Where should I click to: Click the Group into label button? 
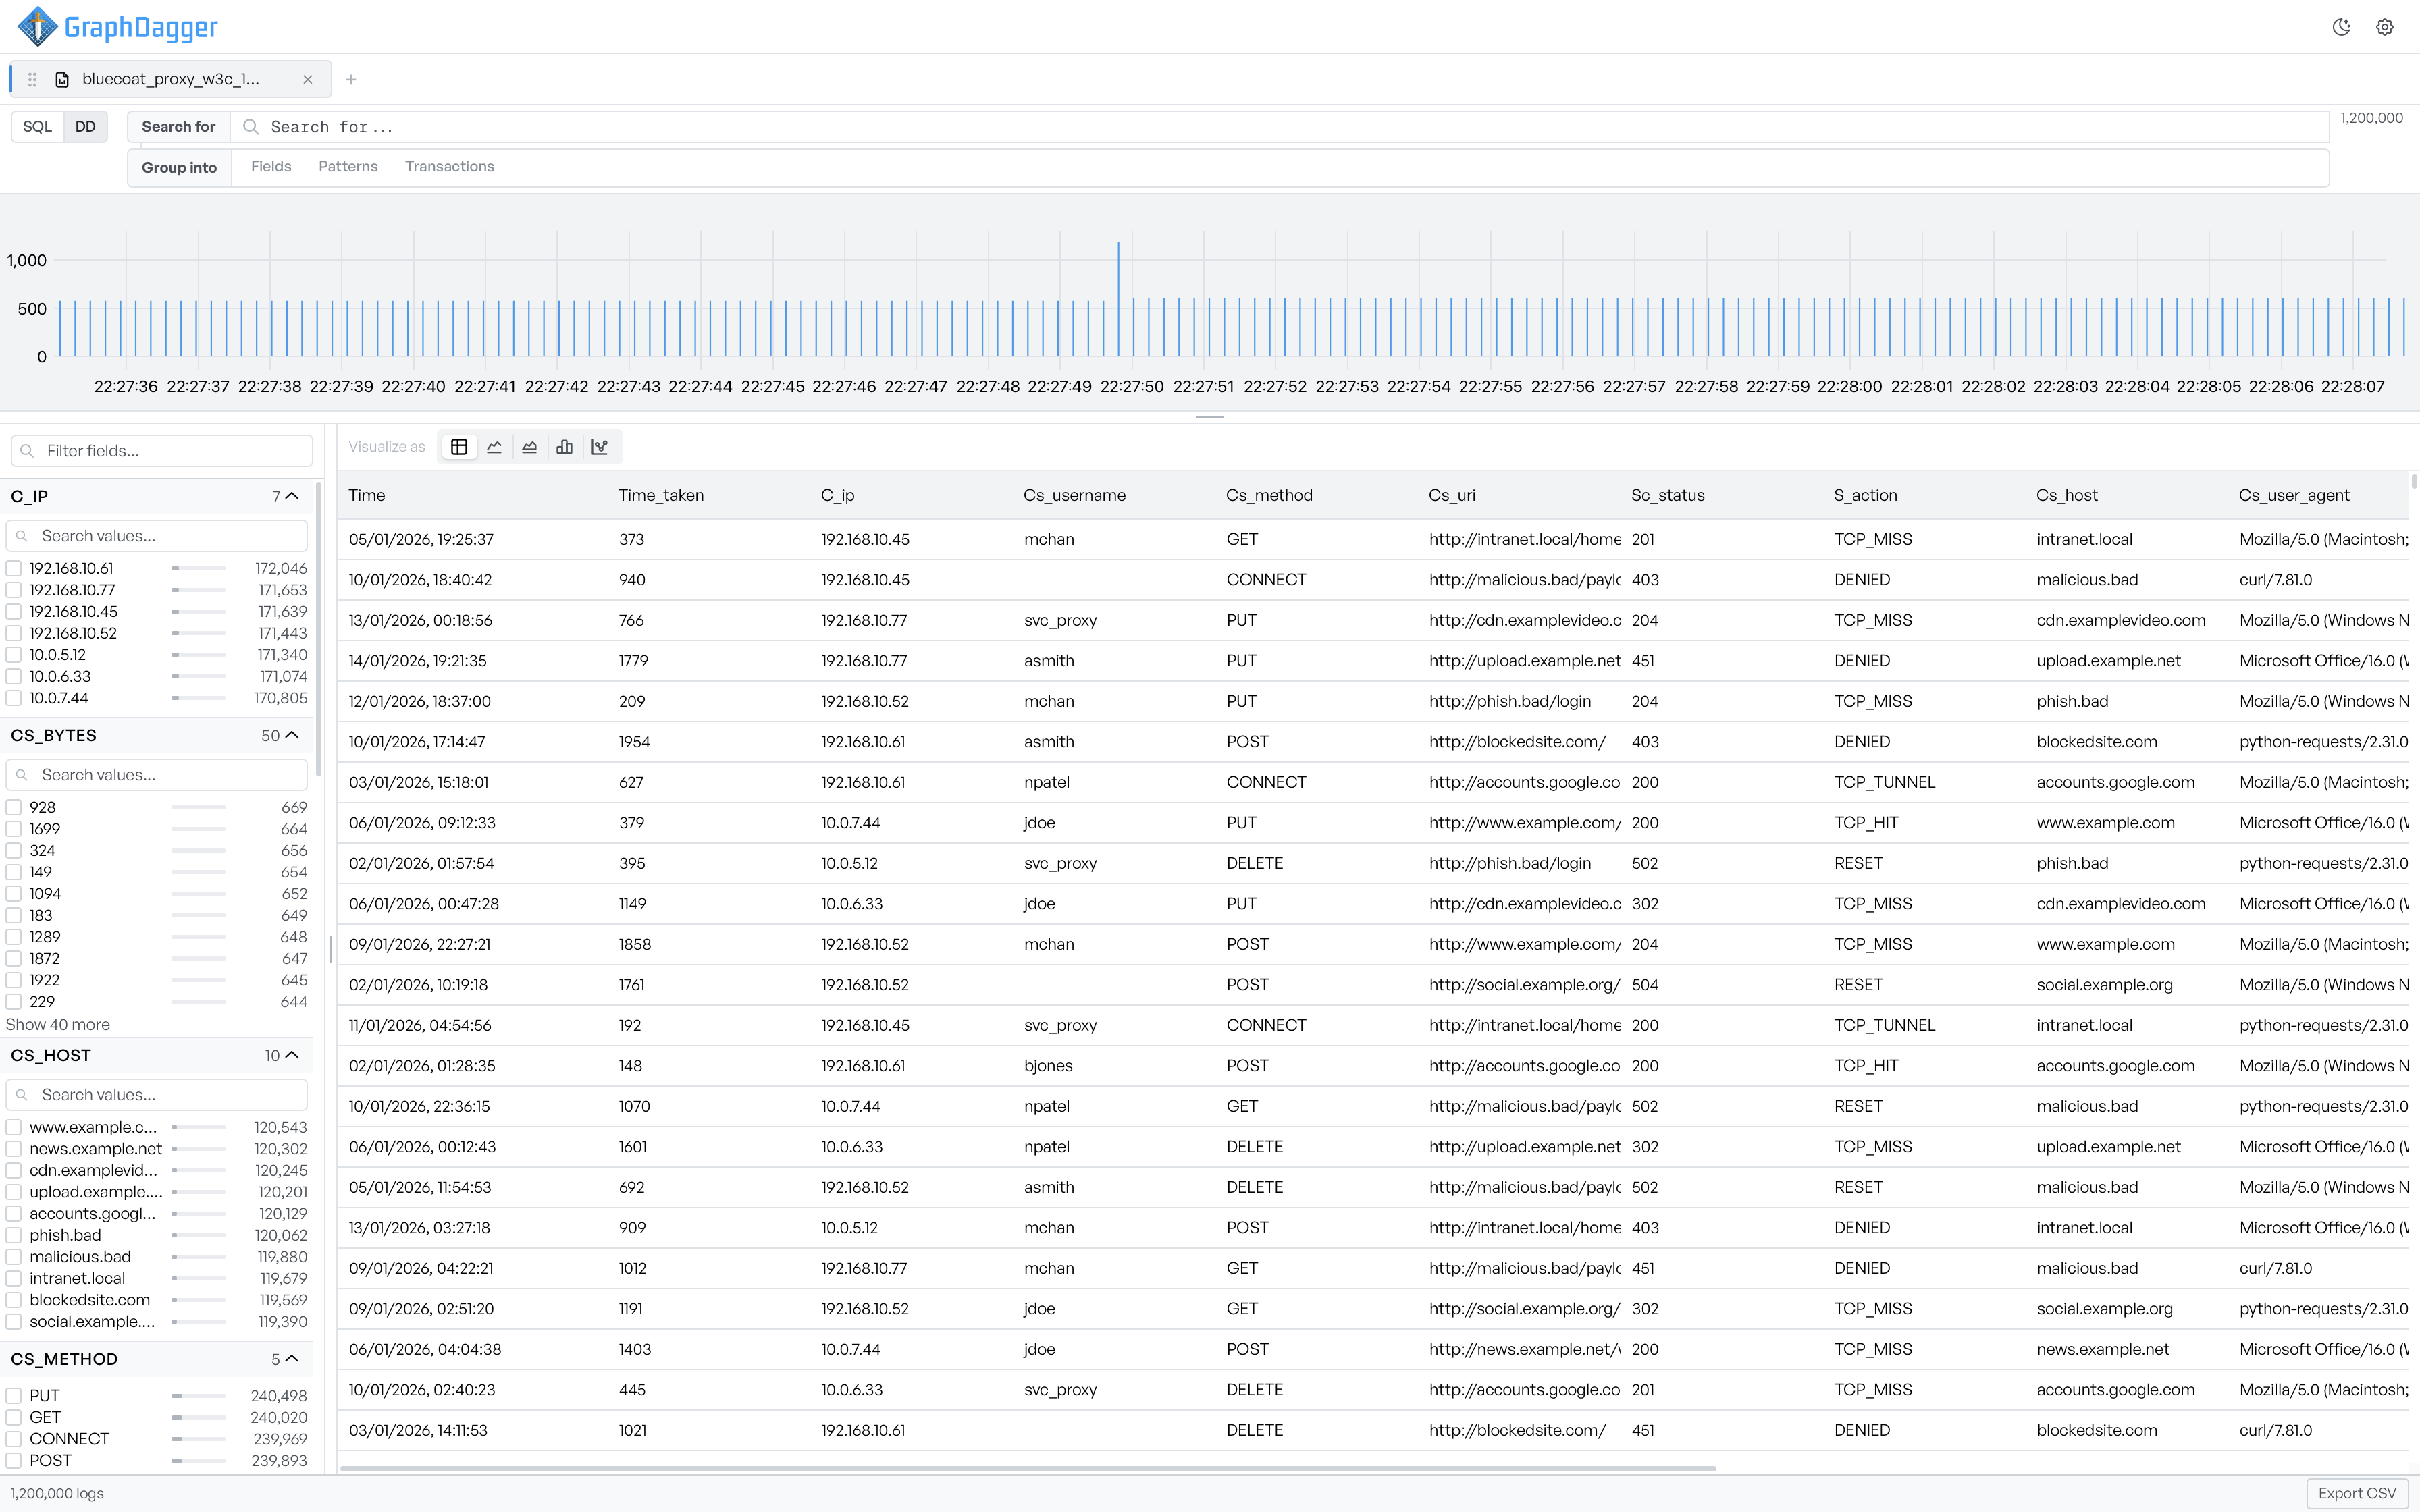(179, 168)
